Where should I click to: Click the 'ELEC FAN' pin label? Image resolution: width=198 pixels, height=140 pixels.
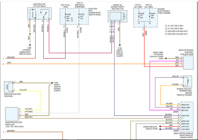185,116
